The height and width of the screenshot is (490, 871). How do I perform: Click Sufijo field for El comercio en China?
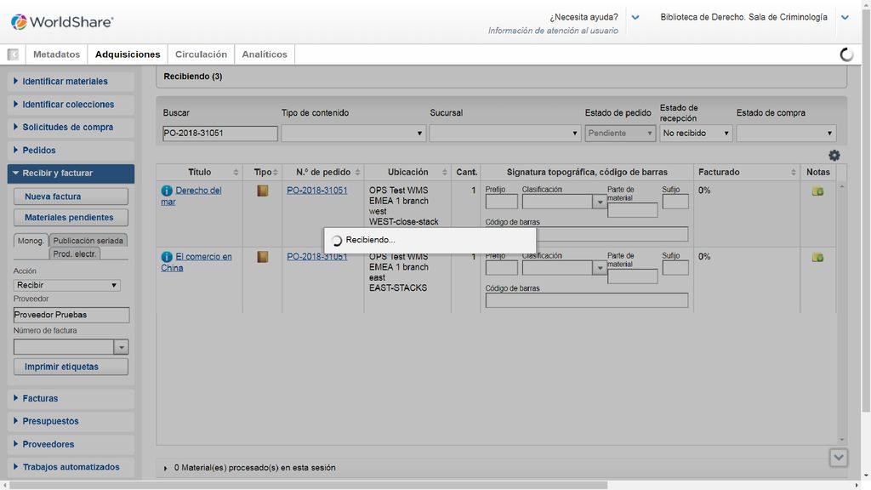point(675,268)
